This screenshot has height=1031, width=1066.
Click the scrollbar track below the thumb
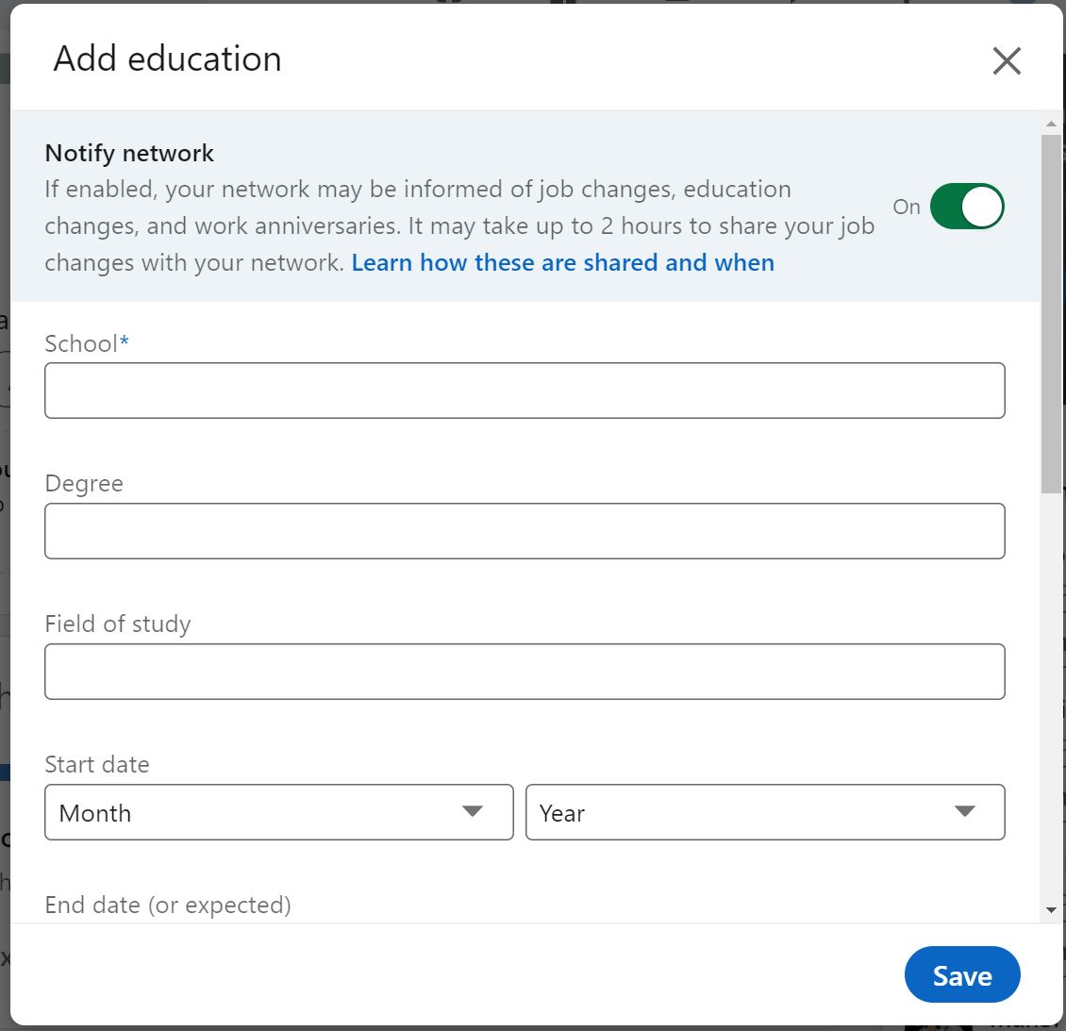click(1051, 698)
